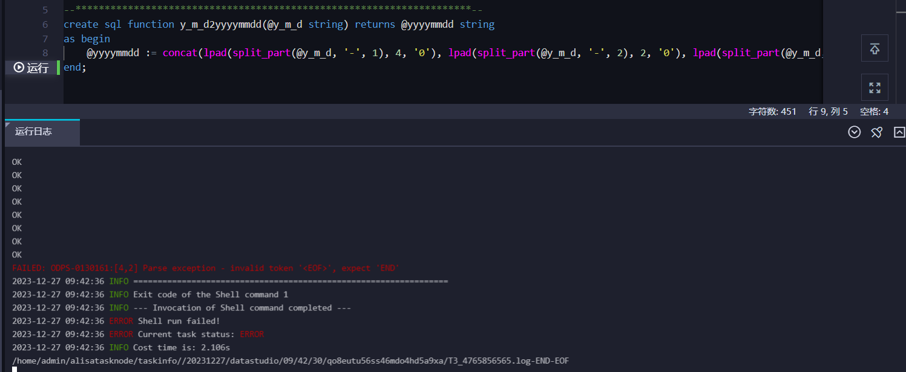Pin the run log panel
Image resolution: width=906 pixels, height=372 pixels.
point(876,132)
